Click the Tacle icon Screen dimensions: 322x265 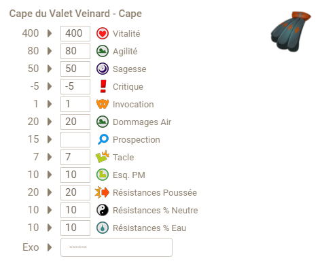pos(103,157)
